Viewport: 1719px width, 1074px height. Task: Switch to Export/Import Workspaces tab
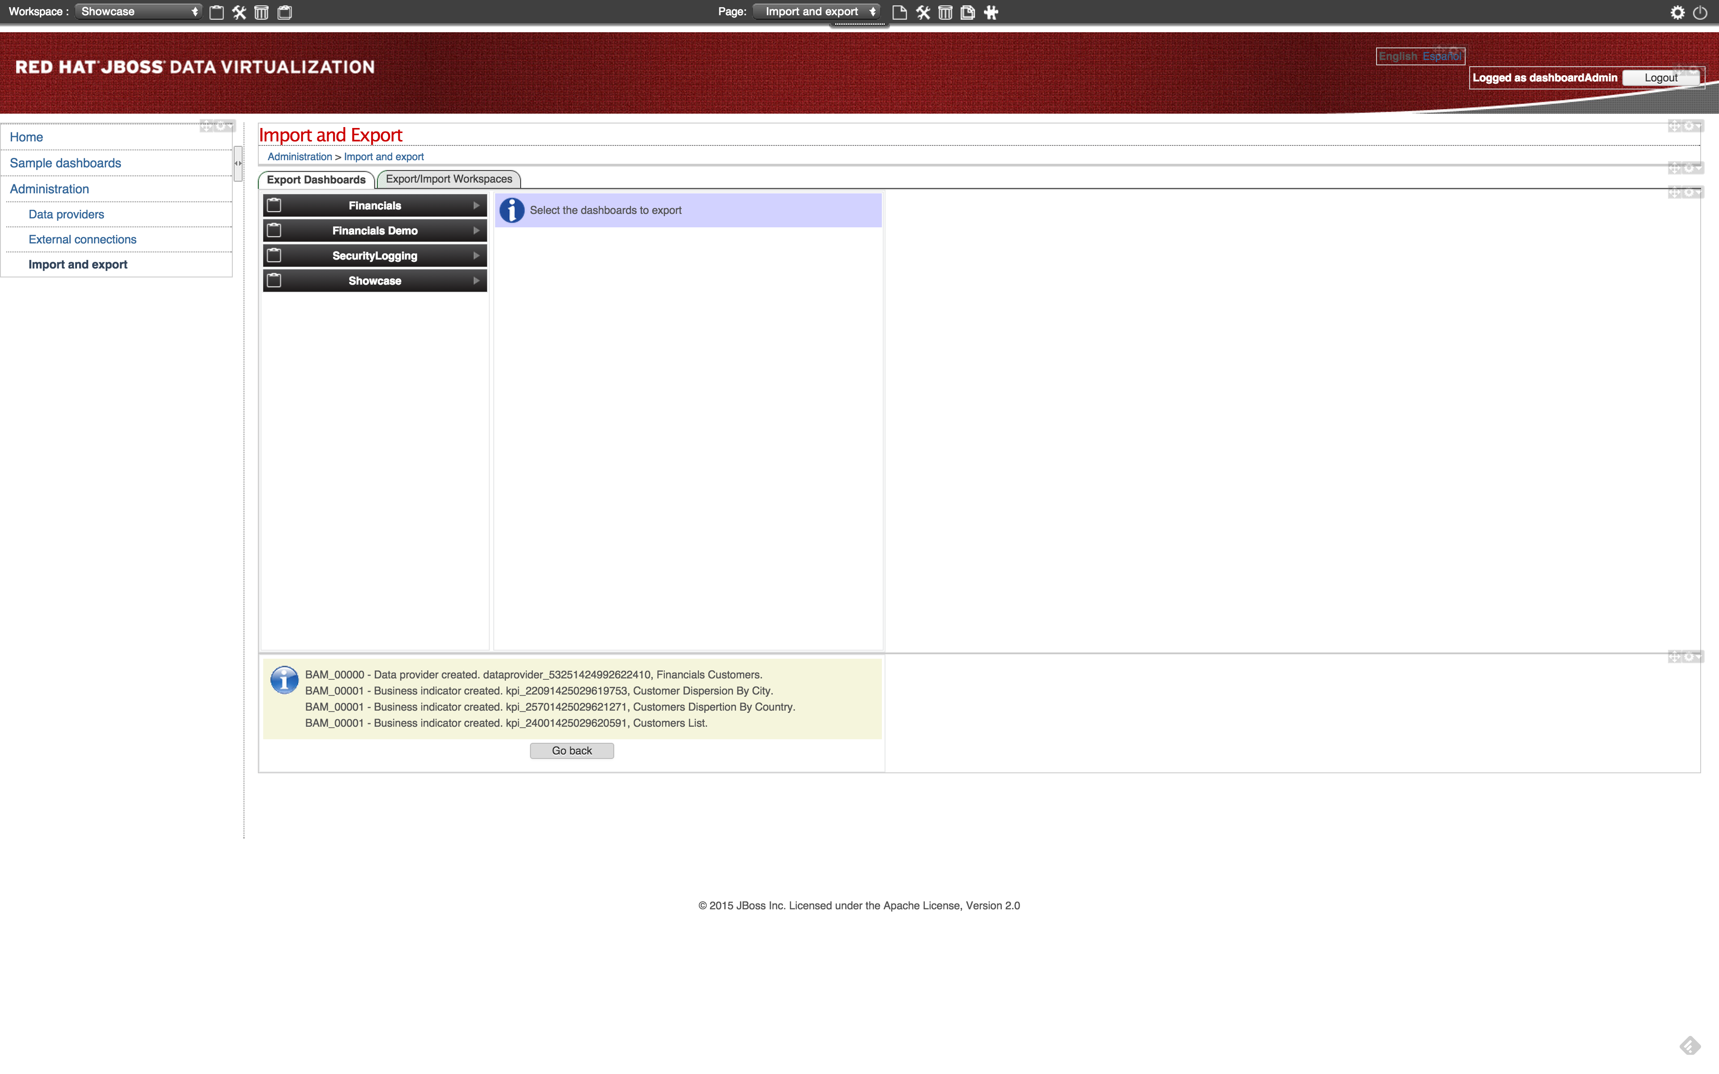pyautogui.click(x=449, y=179)
